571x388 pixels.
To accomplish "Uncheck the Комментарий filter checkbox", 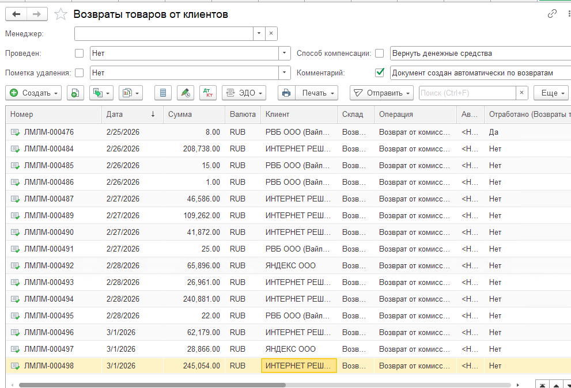I will (x=380, y=73).
